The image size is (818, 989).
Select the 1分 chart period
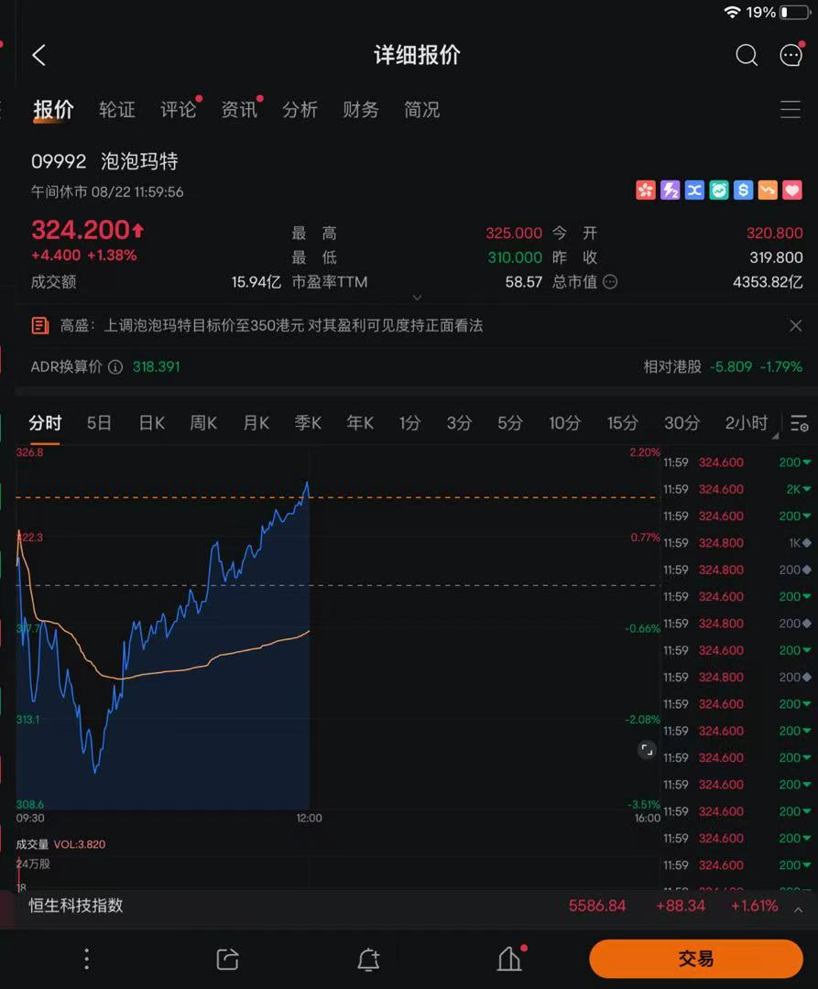click(x=410, y=423)
